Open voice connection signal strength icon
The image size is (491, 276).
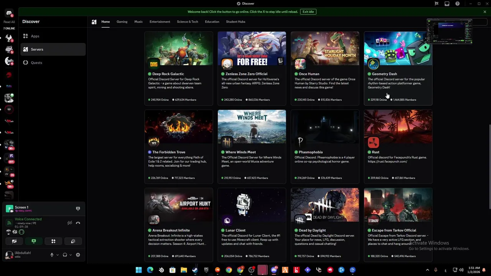[9, 223]
